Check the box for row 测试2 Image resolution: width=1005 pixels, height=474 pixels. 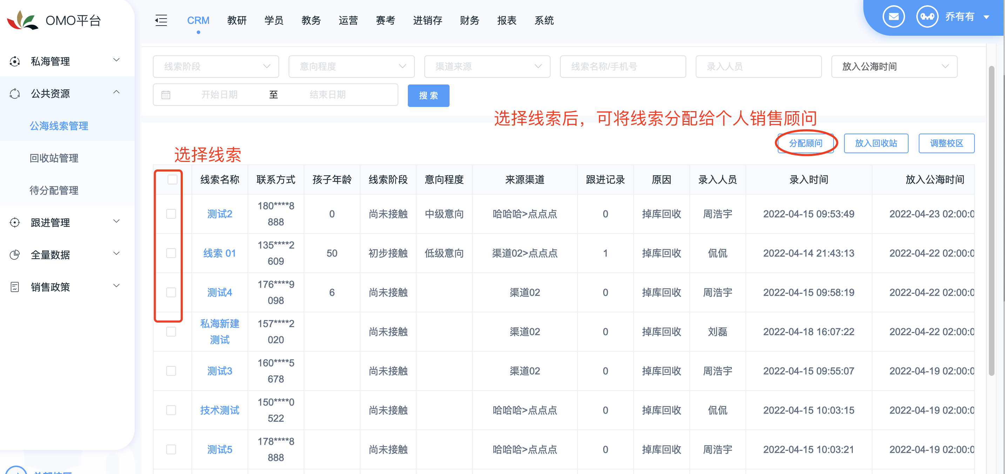click(171, 214)
